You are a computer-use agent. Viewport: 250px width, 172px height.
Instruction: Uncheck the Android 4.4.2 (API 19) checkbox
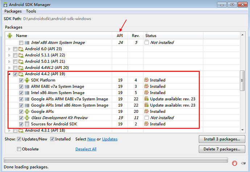click(15, 74)
